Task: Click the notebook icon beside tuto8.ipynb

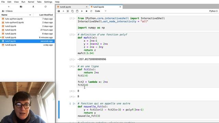Action: [3, 45]
